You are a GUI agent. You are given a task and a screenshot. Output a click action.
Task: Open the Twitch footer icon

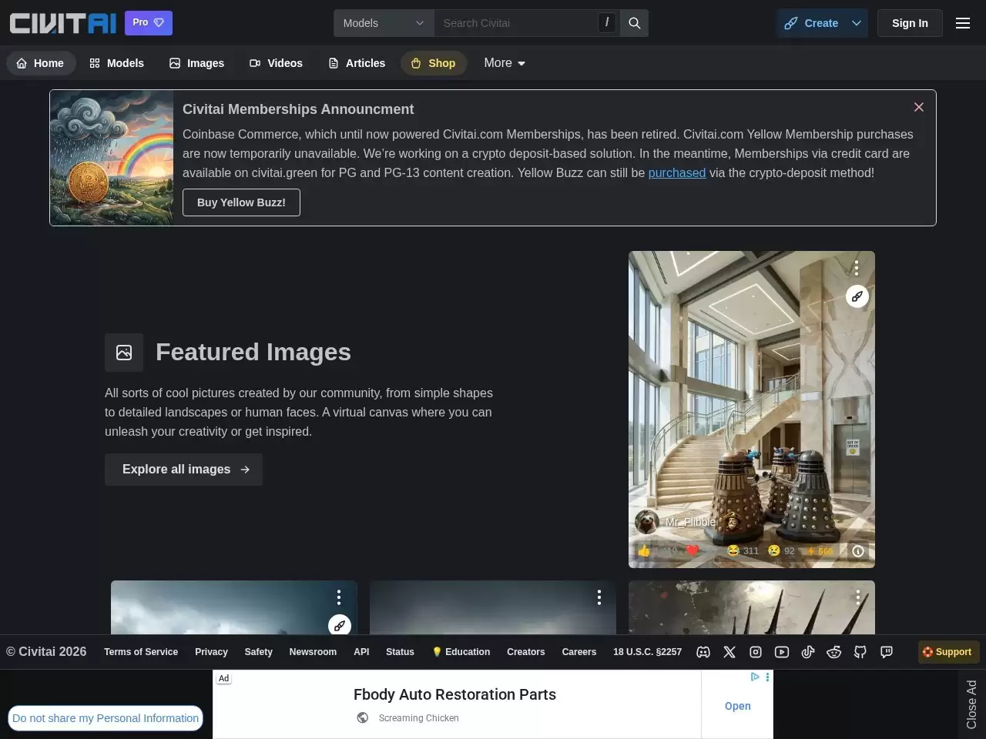[x=887, y=652]
